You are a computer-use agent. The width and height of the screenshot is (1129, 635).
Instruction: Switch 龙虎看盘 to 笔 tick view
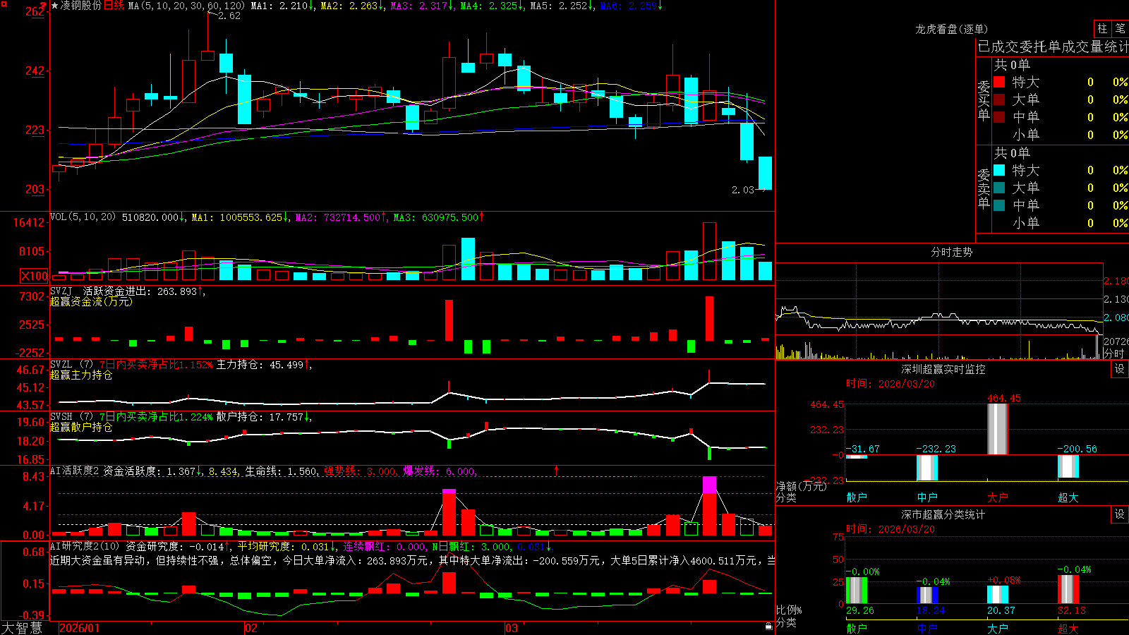(1121, 29)
